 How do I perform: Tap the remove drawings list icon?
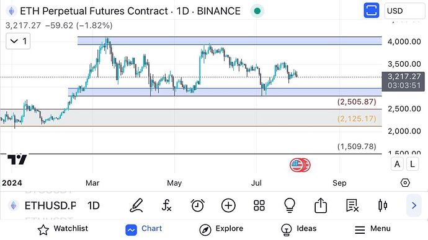(x=352, y=205)
